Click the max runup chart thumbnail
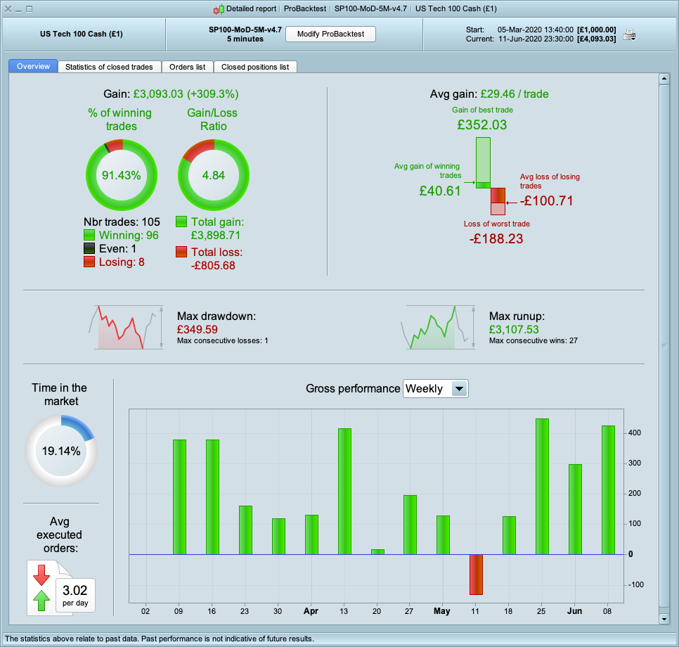This screenshot has height=647, width=679. (x=438, y=327)
